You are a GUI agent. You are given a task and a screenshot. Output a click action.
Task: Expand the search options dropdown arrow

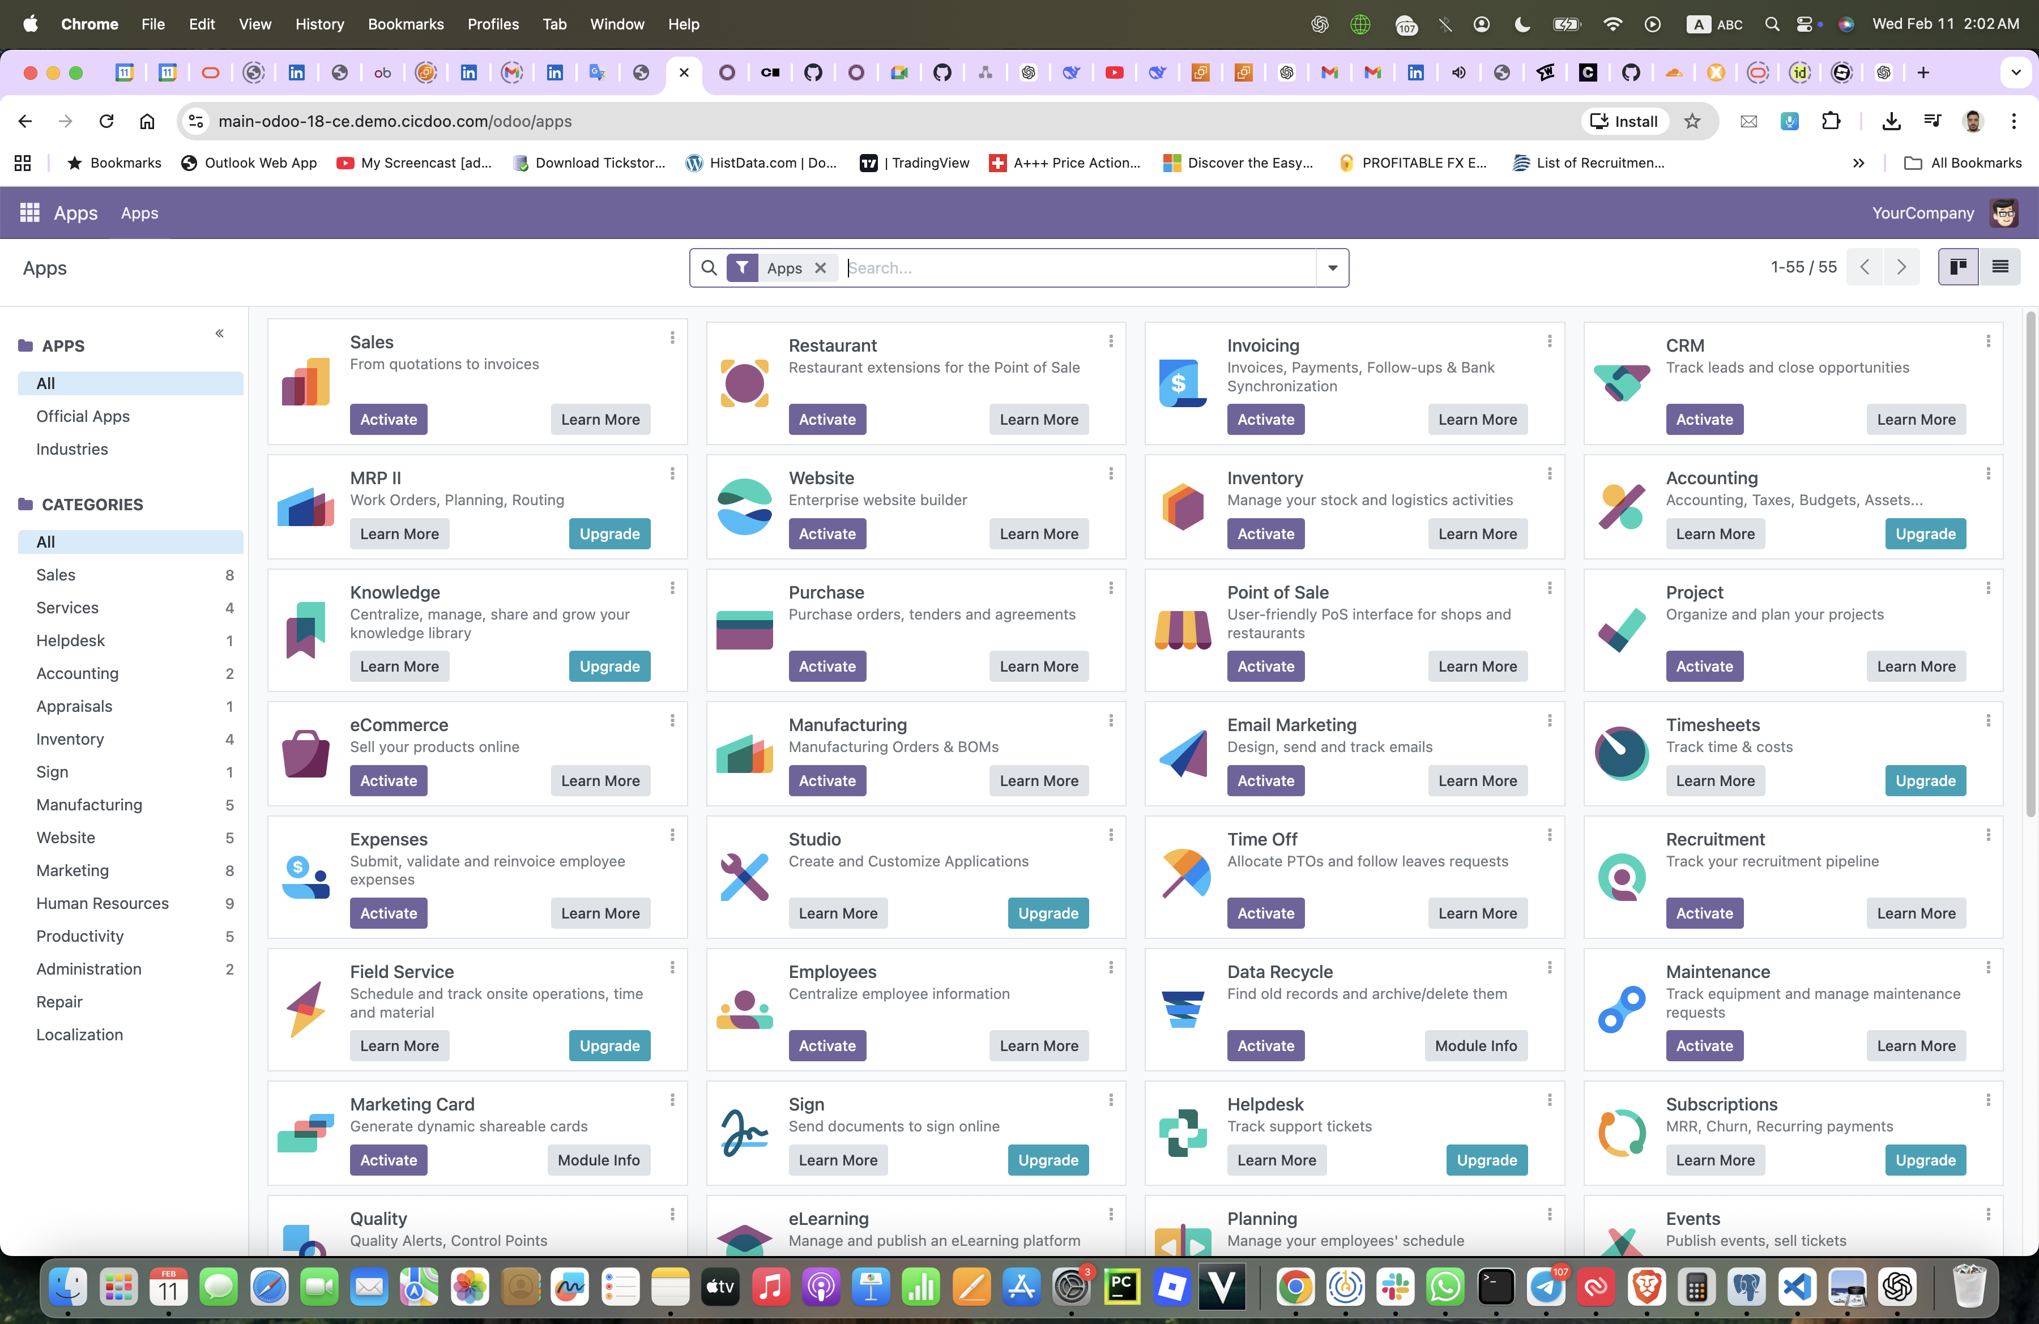tap(1332, 268)
